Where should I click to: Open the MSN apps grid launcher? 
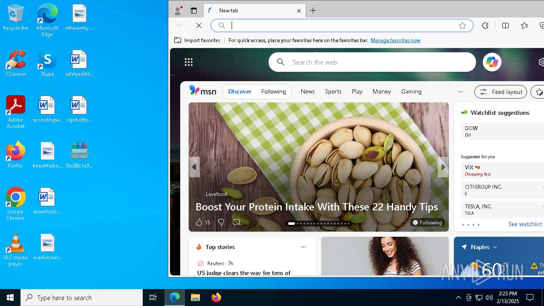[x=189, y=62]
